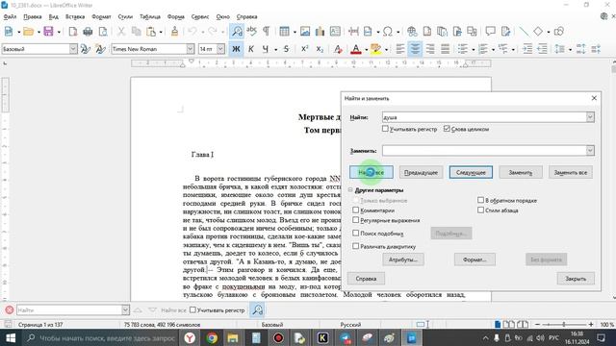616x346 pixels.
Task: Open the Правка menu
Action: (x=32, y=17)
